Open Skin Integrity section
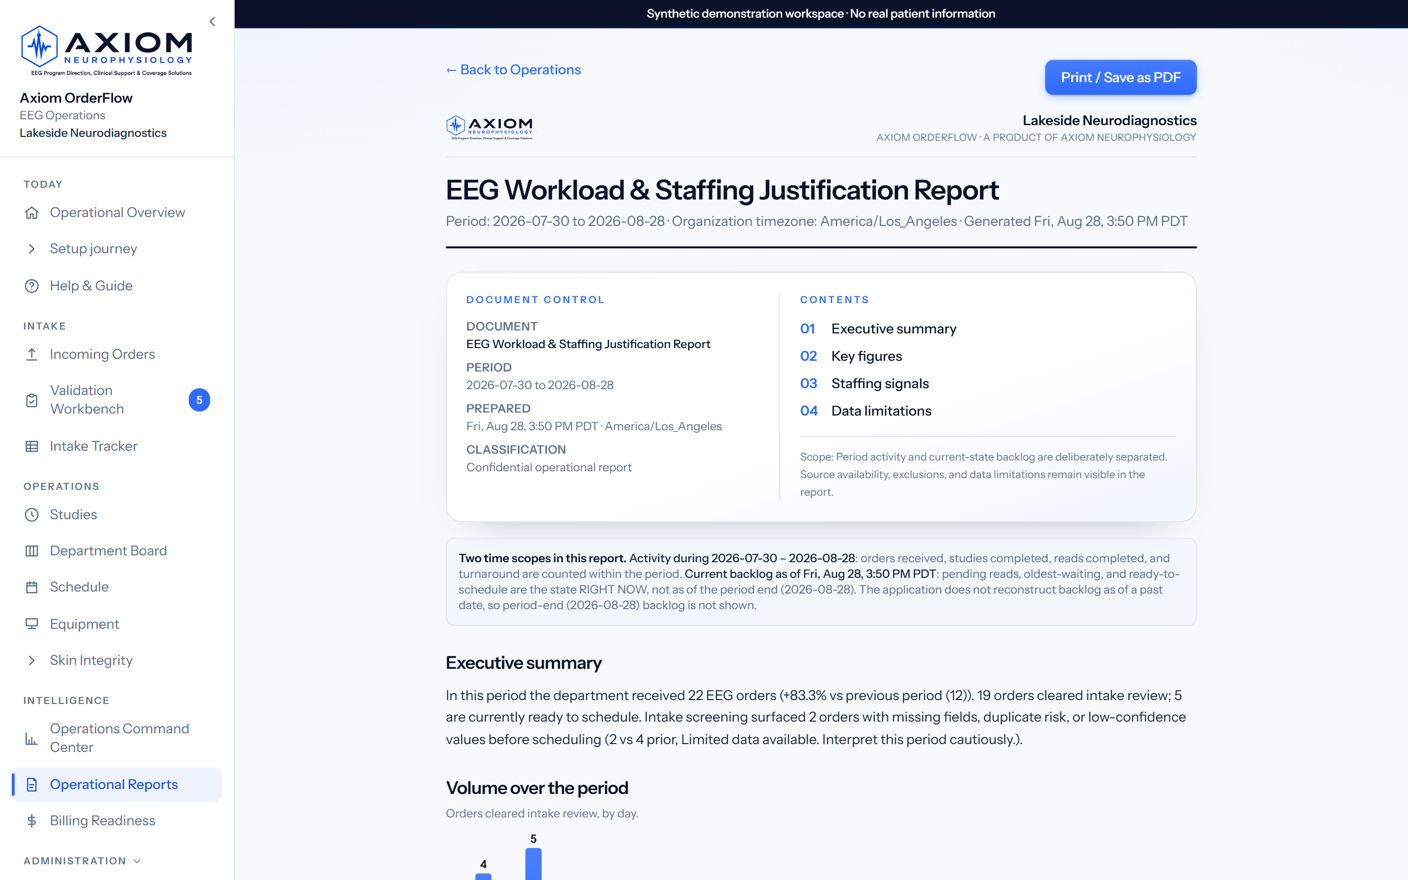Screen dimensions: 1408x880 [x=117, y=660]
